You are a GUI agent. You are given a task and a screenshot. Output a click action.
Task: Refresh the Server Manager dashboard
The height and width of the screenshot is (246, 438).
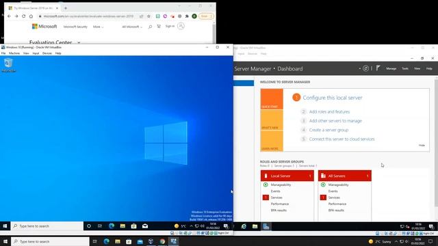365,68
